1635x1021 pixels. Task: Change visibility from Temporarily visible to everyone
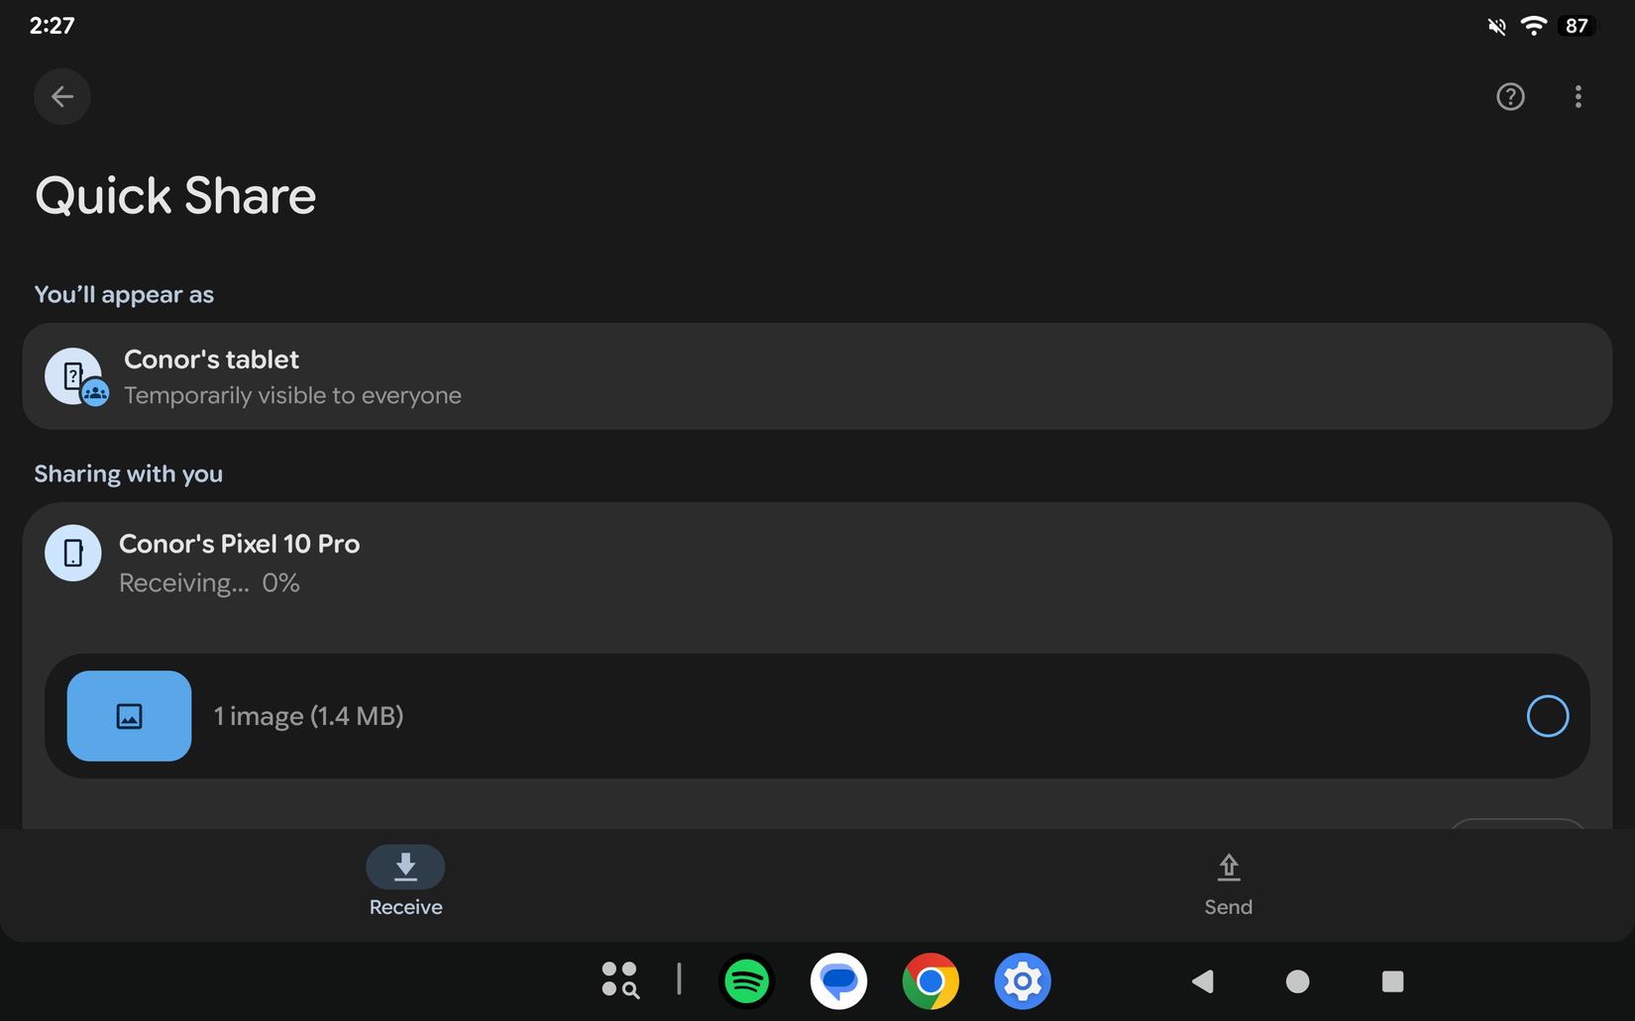coord(292,394)
